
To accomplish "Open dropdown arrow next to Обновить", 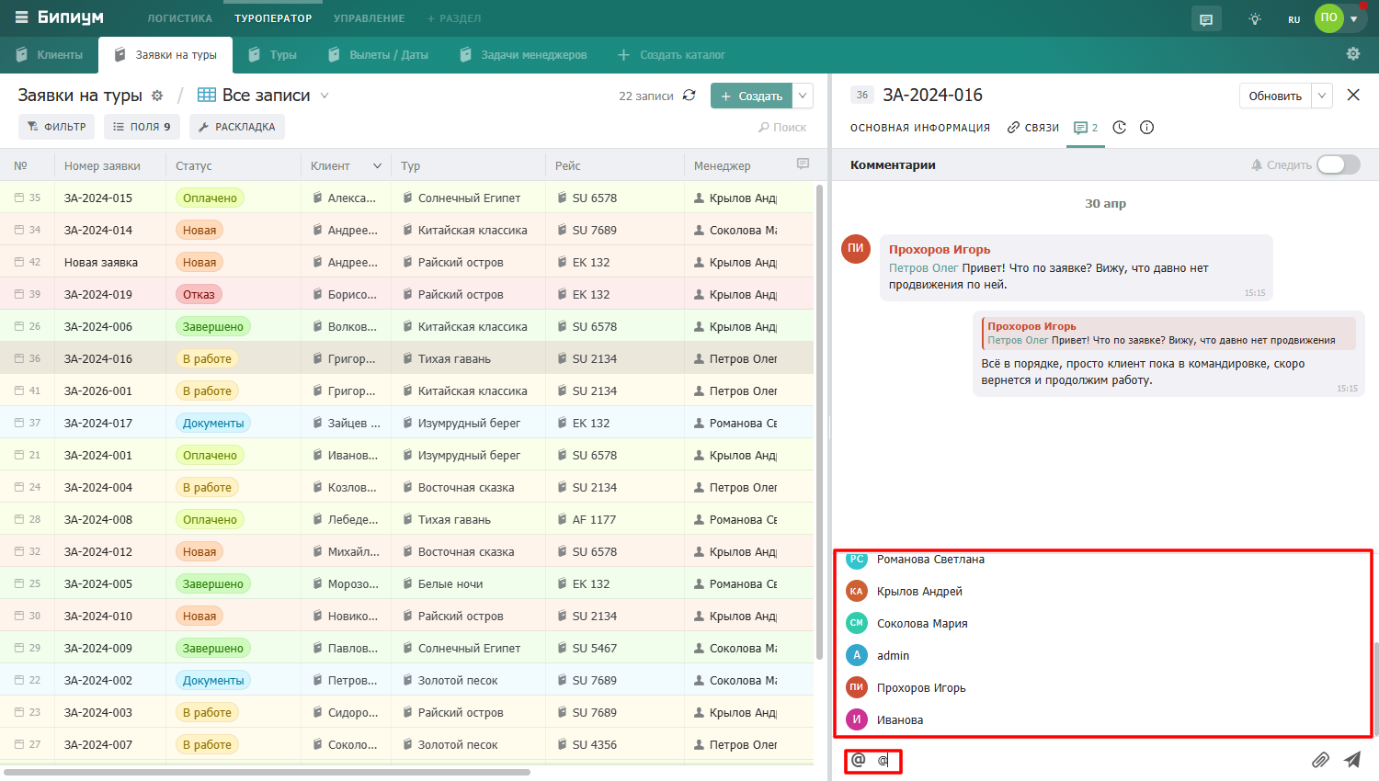I will coord(1322,96).
